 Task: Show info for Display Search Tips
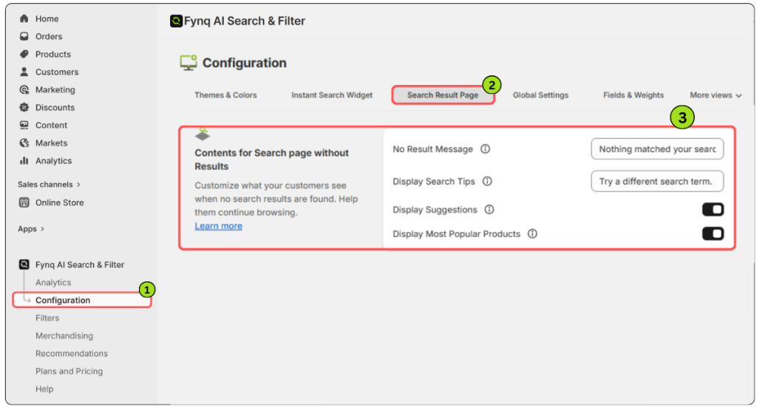click(x=487, y=181)
